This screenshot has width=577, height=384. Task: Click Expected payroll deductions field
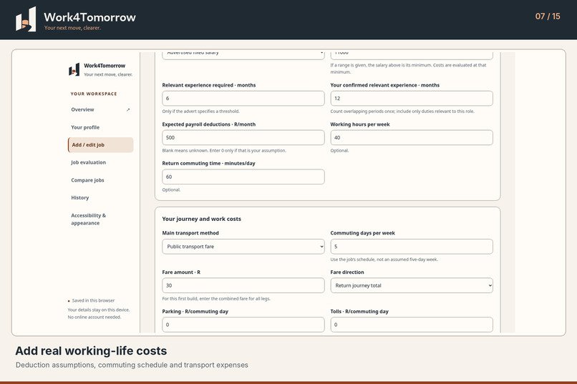coord(243,137)
